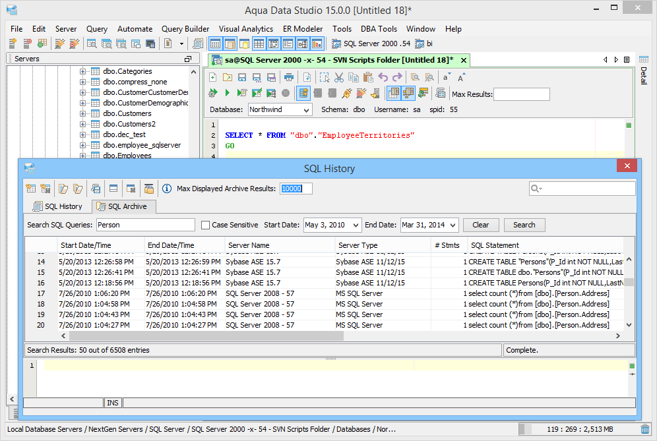Toggle the second highlighted layout button in main toolbar
Viewport: 657px width, 441px height.
230,43
